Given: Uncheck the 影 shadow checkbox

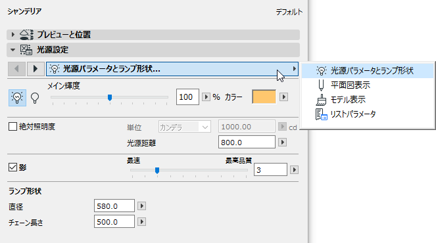Looking at the screenshot, I should point(12,167).
